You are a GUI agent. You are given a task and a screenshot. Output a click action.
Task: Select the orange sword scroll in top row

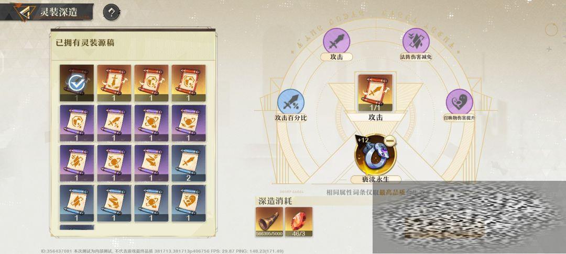point(114,83)
